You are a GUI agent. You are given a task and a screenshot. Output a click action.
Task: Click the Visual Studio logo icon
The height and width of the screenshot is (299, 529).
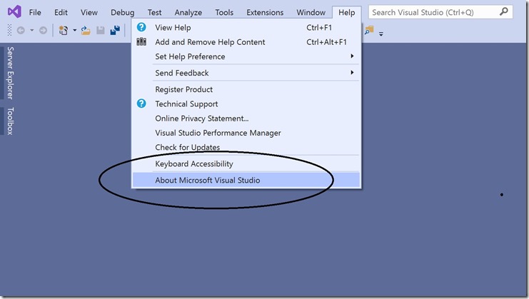click(x=14, y=12)
